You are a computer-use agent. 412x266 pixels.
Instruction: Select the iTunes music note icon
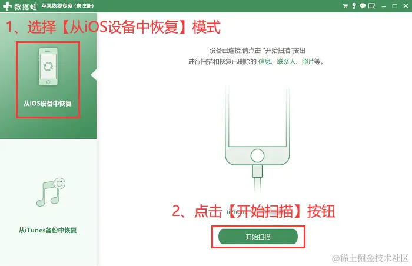pyautogui.click(x=51, y=192)
